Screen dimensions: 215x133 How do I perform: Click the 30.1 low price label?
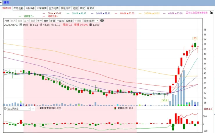coord(165,100)
